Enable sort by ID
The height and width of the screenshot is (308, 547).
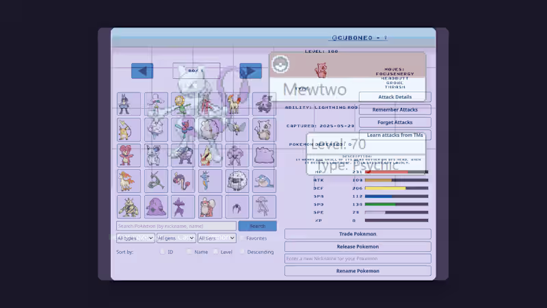(x=162, y=252)
